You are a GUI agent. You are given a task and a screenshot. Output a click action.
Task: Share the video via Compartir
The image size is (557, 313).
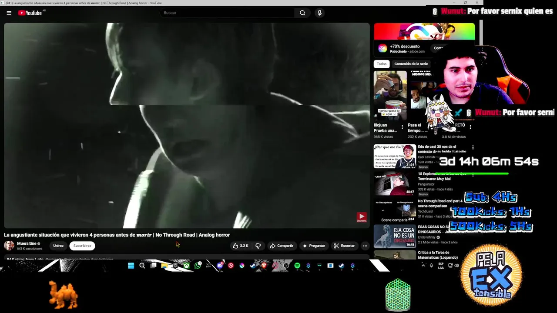pos(282,246)
